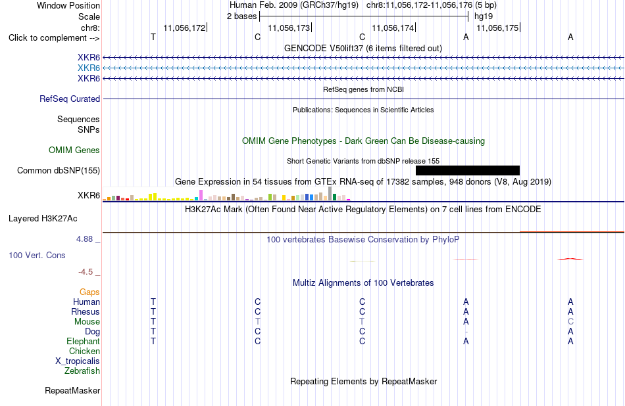The width and height of the screenshot is (625, 406).
Task: Open the XKR6 GTEx expression bar chart
Action: click(x=226, y=194)
